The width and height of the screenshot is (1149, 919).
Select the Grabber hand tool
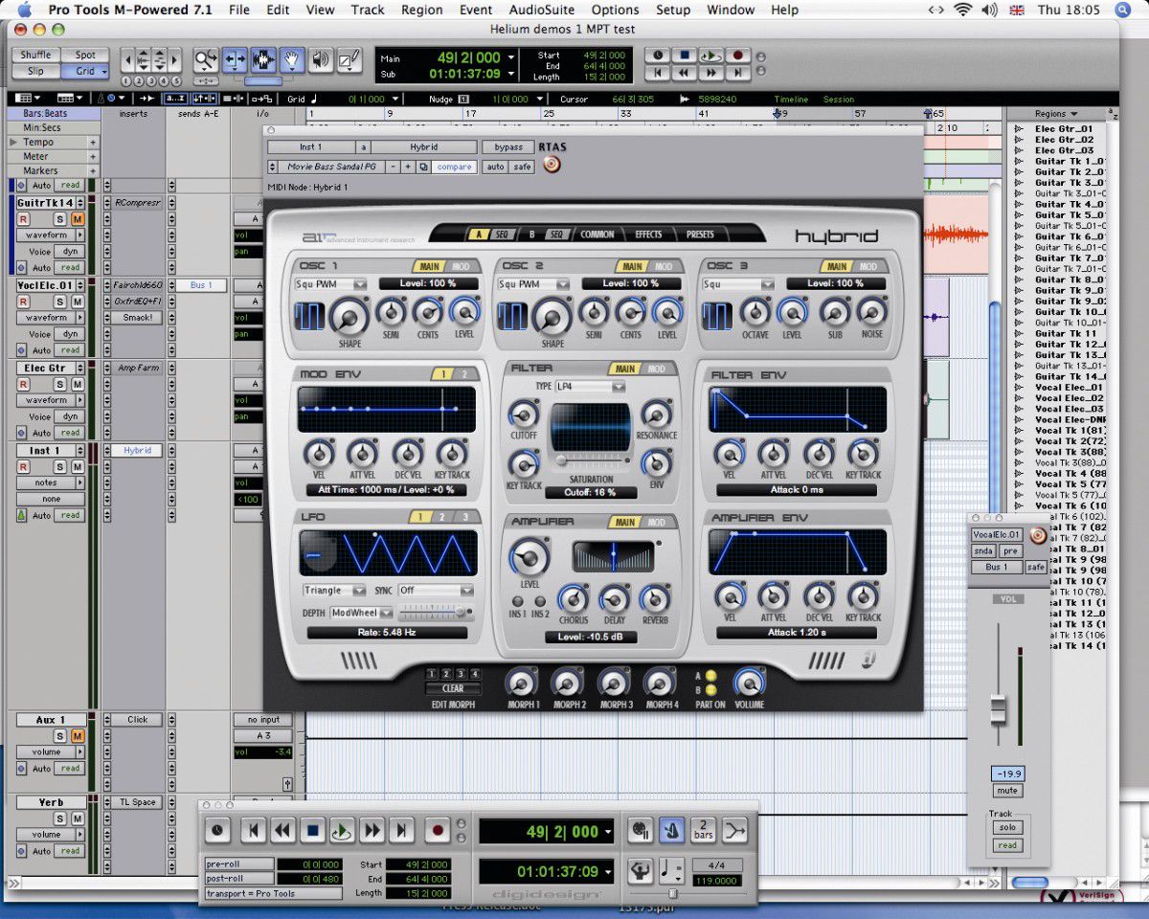coord(292,61)
